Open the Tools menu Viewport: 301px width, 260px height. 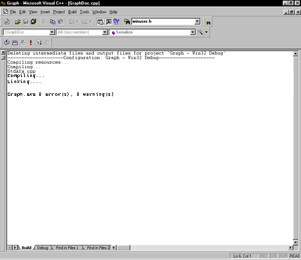(84, 12)
